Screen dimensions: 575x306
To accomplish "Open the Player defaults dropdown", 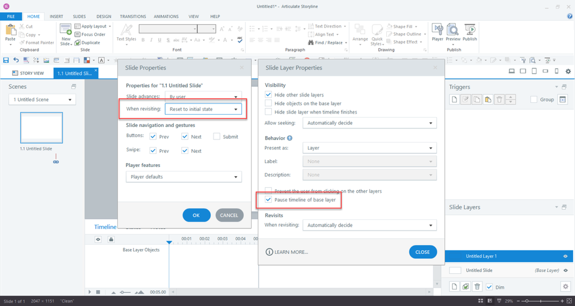I will (x=183, y=177).
